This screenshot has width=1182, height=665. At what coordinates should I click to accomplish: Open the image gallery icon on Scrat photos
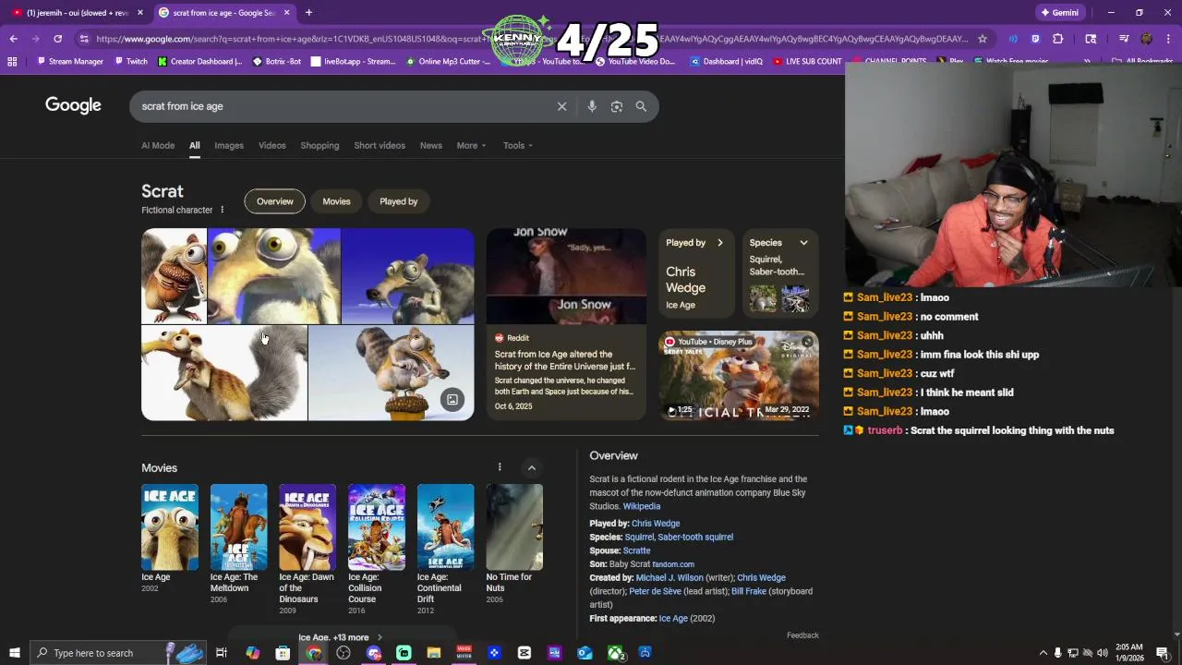[x=452, y=399]
